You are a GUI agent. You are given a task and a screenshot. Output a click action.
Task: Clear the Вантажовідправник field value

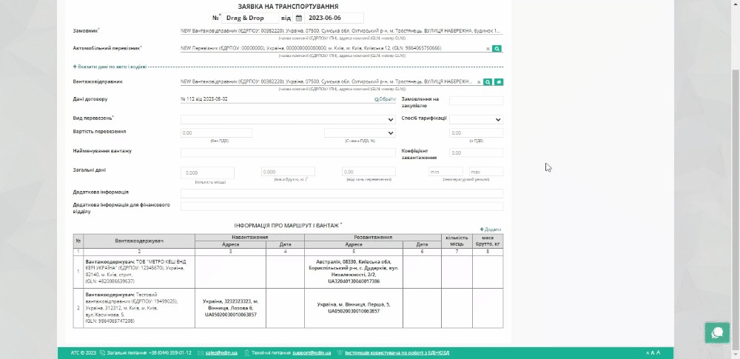479,81
